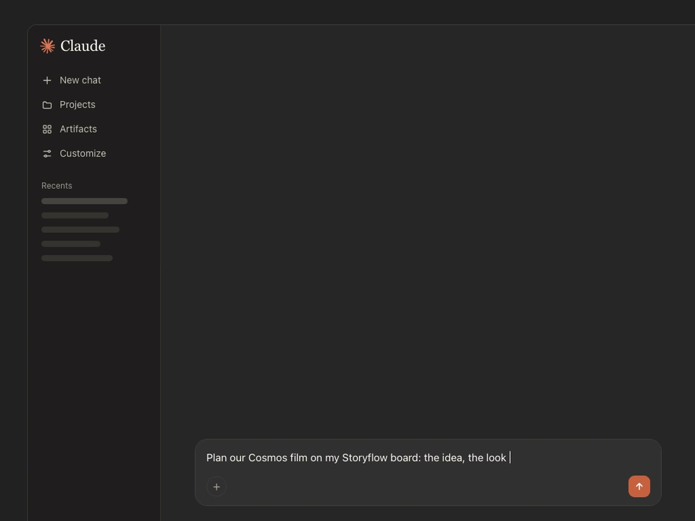Click the folder icon beside Projects
695x521 pixels.
[x=47, y=105]
